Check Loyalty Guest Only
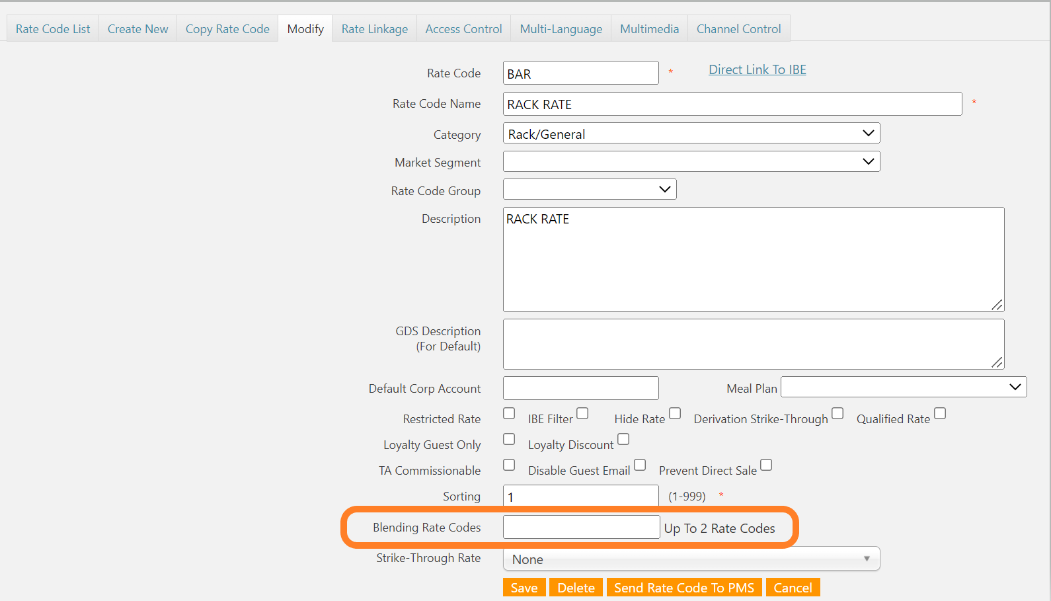 [x=509, y=439]
